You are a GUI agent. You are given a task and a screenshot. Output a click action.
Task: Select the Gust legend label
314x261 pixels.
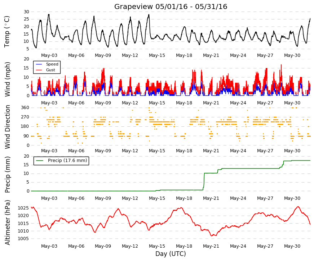tap(50, 70)
